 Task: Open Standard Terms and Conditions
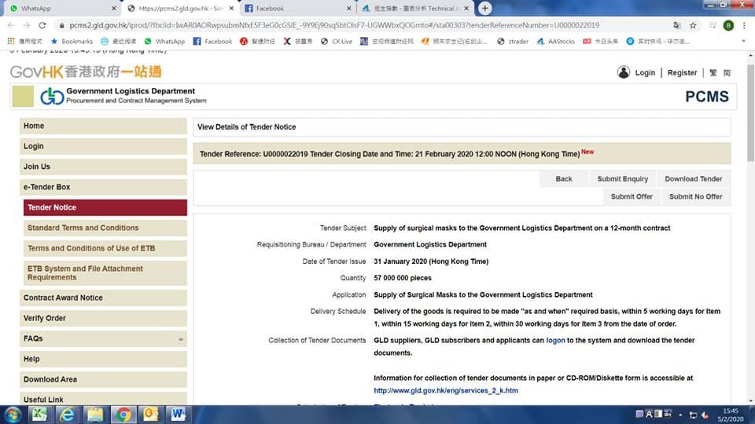pos(105,228)
